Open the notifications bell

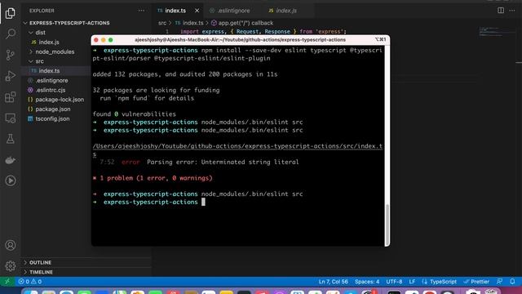512,282
